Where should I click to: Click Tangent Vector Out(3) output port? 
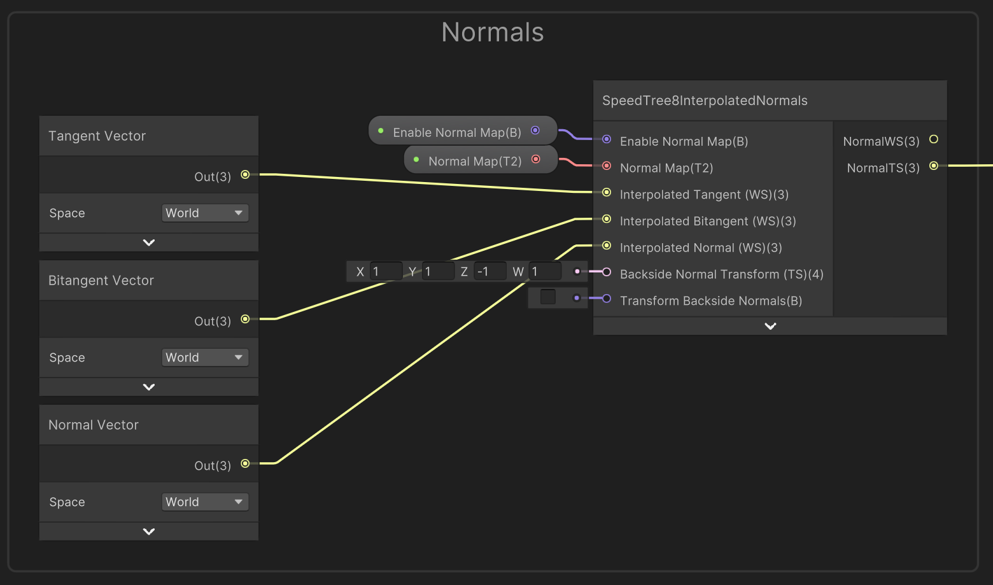click(x=245, y=174)
